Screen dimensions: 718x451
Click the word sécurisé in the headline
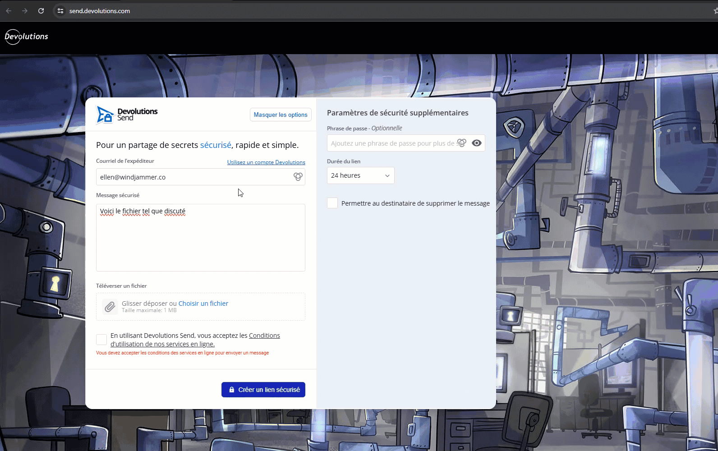click(216, 145)
